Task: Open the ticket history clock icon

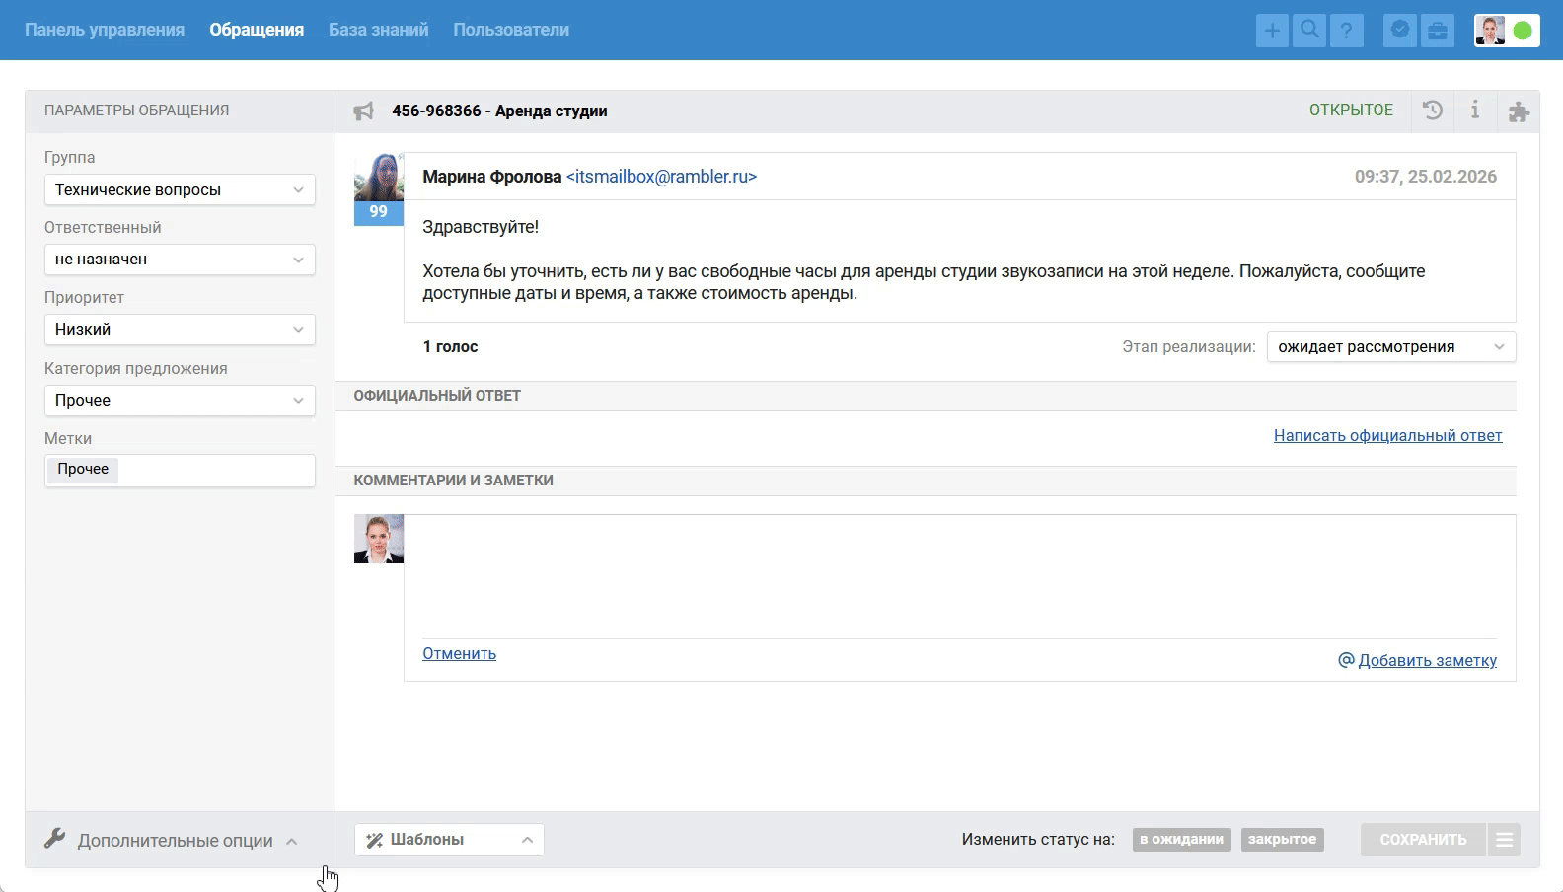Action: (x=1433, y=111)
